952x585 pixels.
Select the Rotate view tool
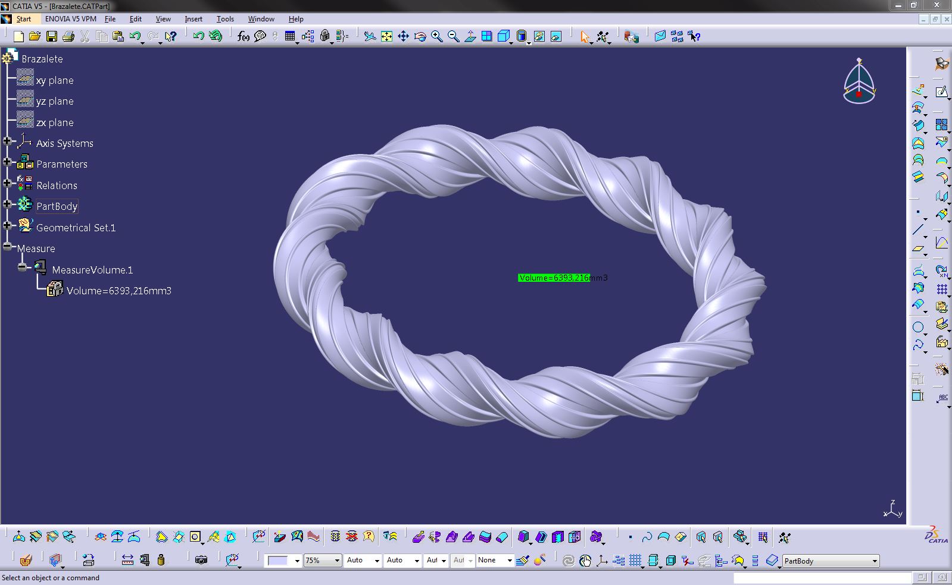pyautogui.click(x=420, y=37)
